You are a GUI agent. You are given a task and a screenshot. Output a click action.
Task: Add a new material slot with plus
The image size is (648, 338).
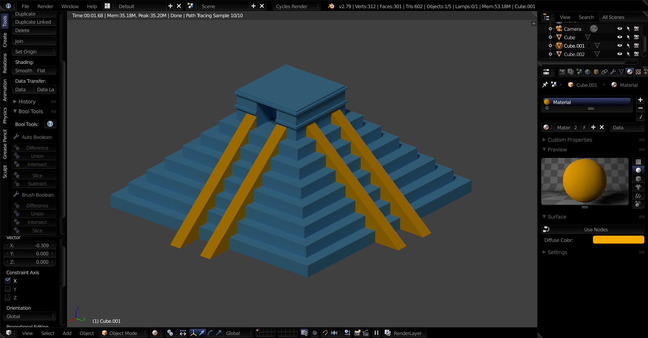pos(640,100)
